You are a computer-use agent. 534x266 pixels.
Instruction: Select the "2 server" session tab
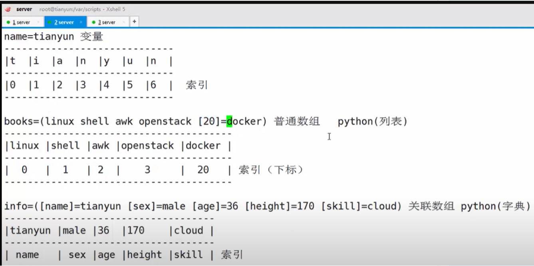[x=66, y=22]
